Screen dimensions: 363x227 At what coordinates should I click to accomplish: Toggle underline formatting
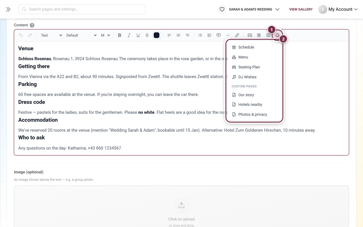click(x=138, y=35)
